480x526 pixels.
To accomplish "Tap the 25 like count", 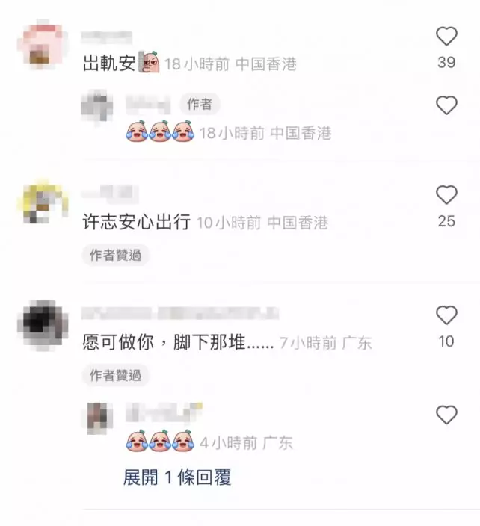I will 446,221.
